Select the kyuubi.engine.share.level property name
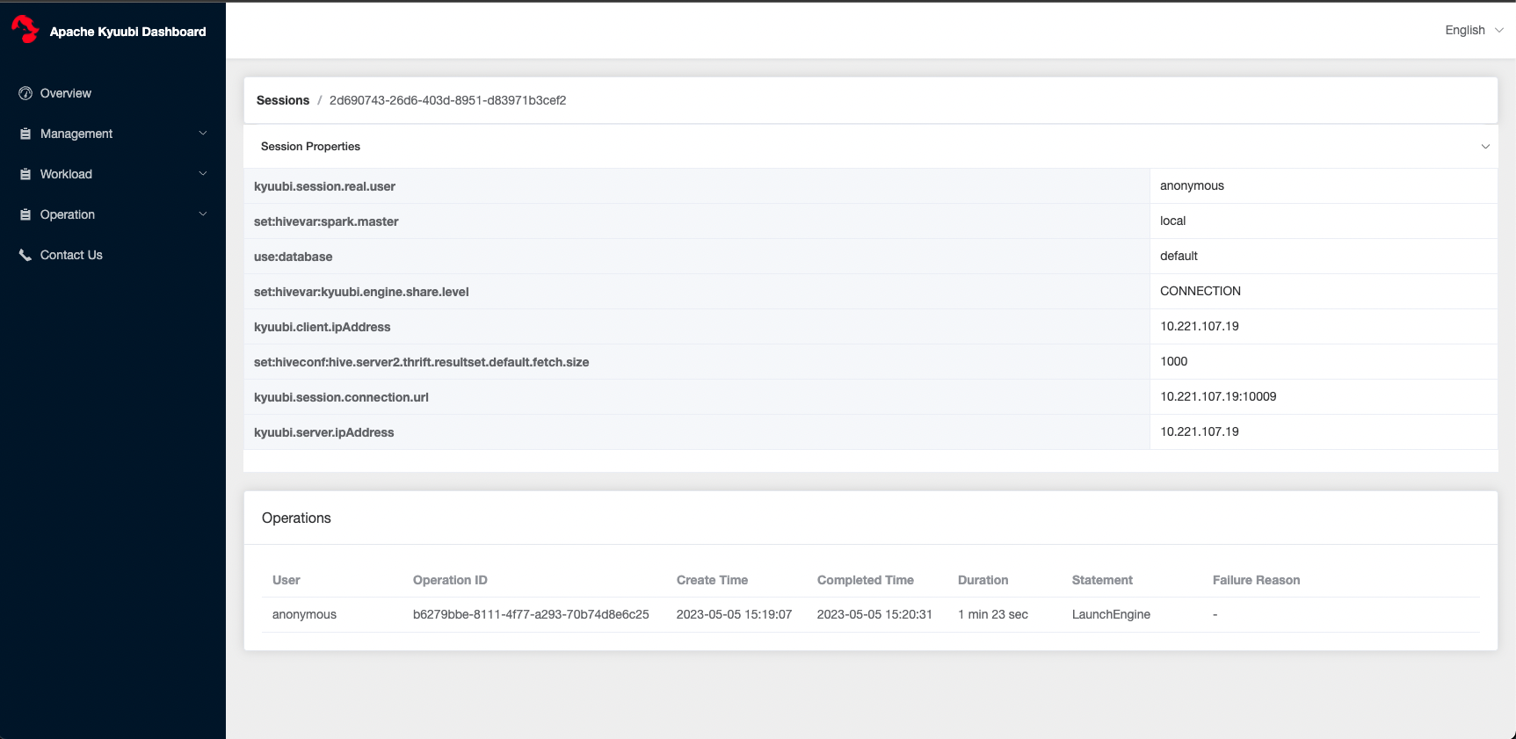The width and height of the screenshot is (1516, 739). 361,292
